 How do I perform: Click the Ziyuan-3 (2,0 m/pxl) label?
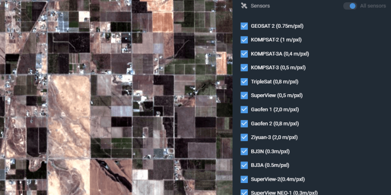[274, 137]
